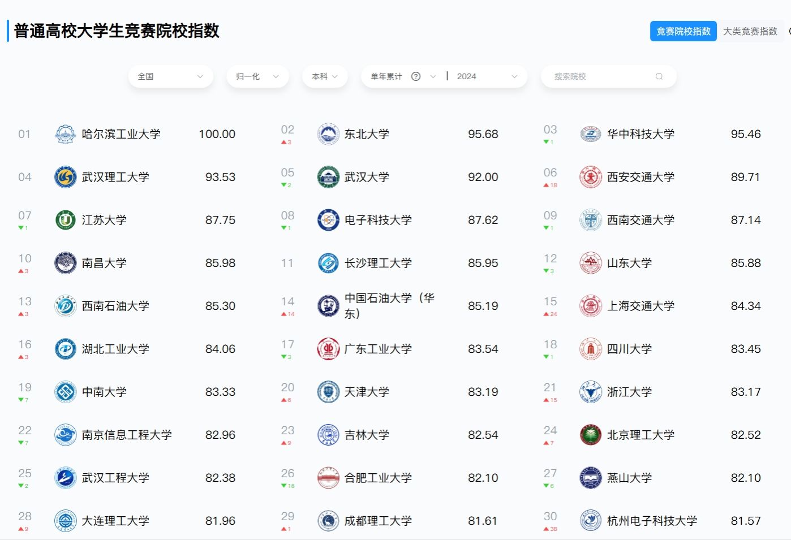The width and height of the screenshot is (791, 540).
Task: Open the 全国 region dropdown
Action: [x=170, y=77]
